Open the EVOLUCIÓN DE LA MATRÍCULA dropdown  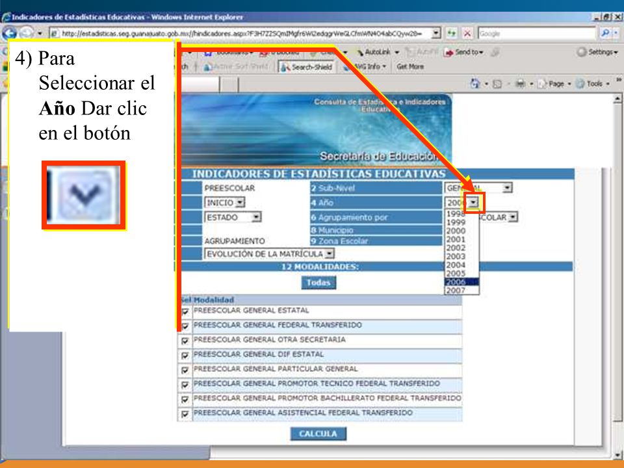click(269, 254)
